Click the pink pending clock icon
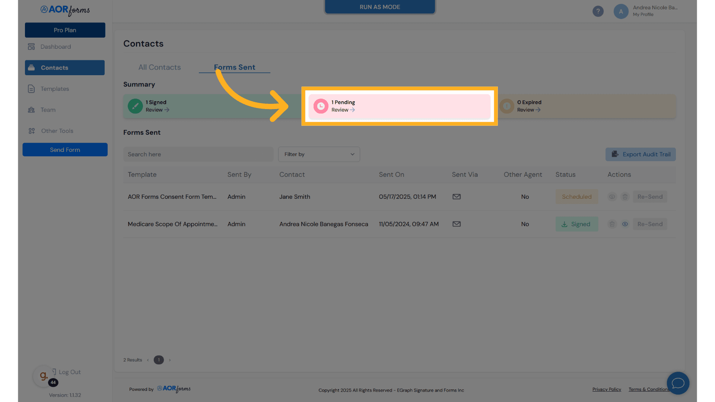This screenshot has width=715, height=402. [x=321, y=106]
